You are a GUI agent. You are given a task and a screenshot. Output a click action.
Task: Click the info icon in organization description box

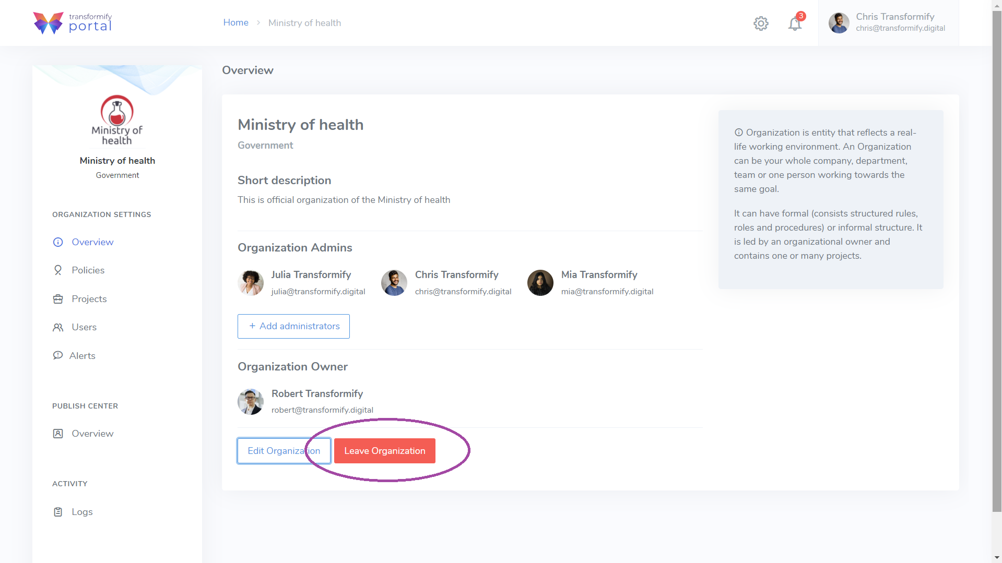pyautogui.click(x=739, y=133)
